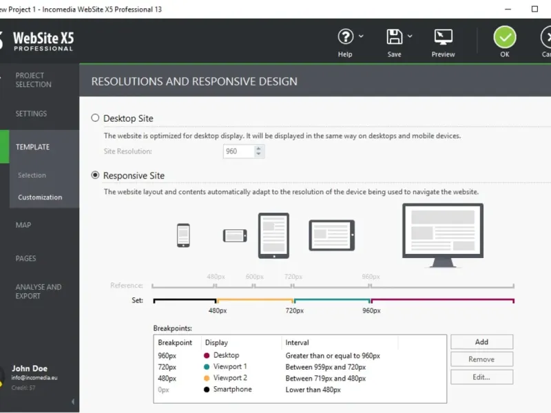Click the magenta Desktop color dot
This screenshot has height=413, width=551.
coord(207,355)
